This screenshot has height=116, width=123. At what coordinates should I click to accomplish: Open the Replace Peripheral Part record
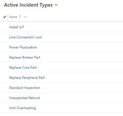pyautogui.click(x=27, y=78)
